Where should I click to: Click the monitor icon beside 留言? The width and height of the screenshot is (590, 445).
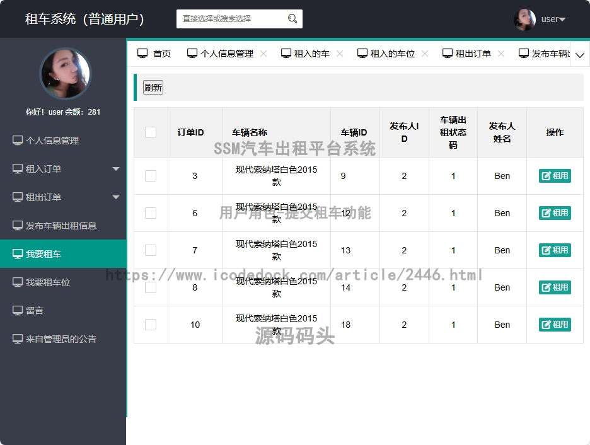point(17,311)
